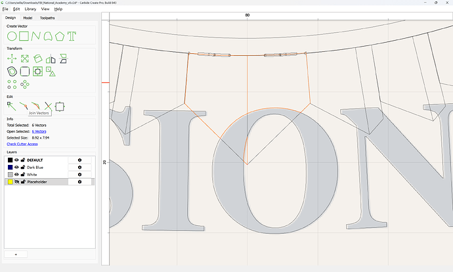The width and height of the screenshot is (453, 272).
Task: Select the Text creation tool
Action: pyautogui.click(x=72, y=36)
